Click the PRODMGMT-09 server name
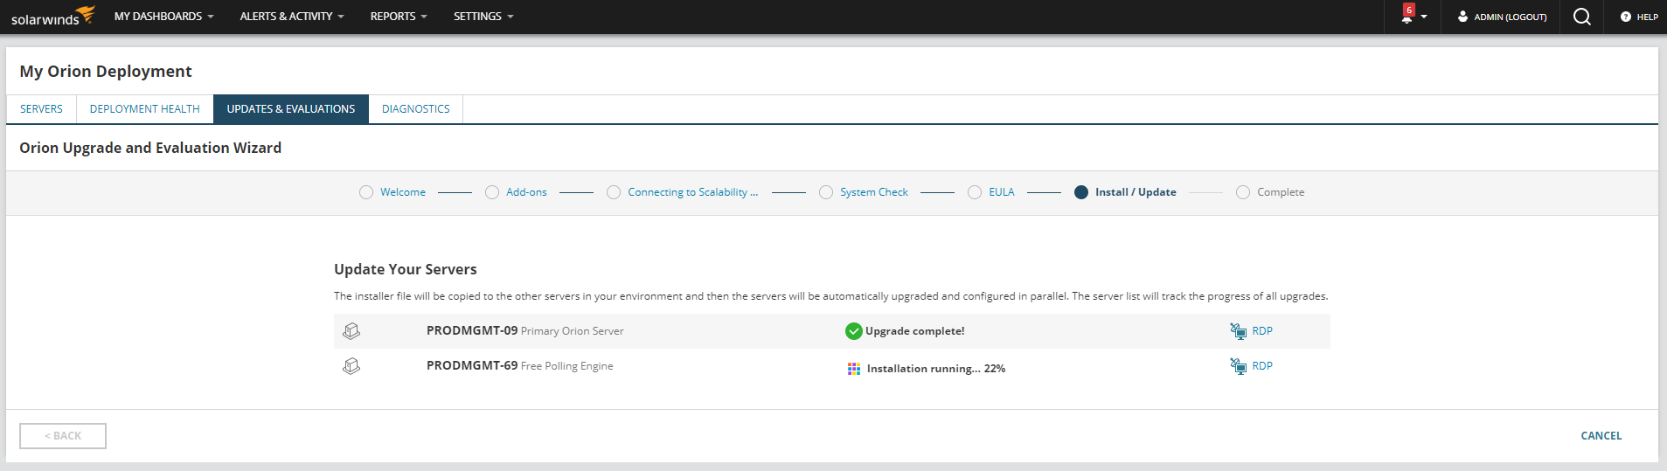The image size is (1667, 471). (x=472, y=330)
